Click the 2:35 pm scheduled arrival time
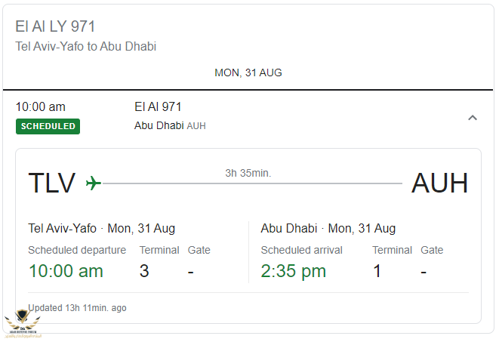499x339 pixels. coord(294,271)
